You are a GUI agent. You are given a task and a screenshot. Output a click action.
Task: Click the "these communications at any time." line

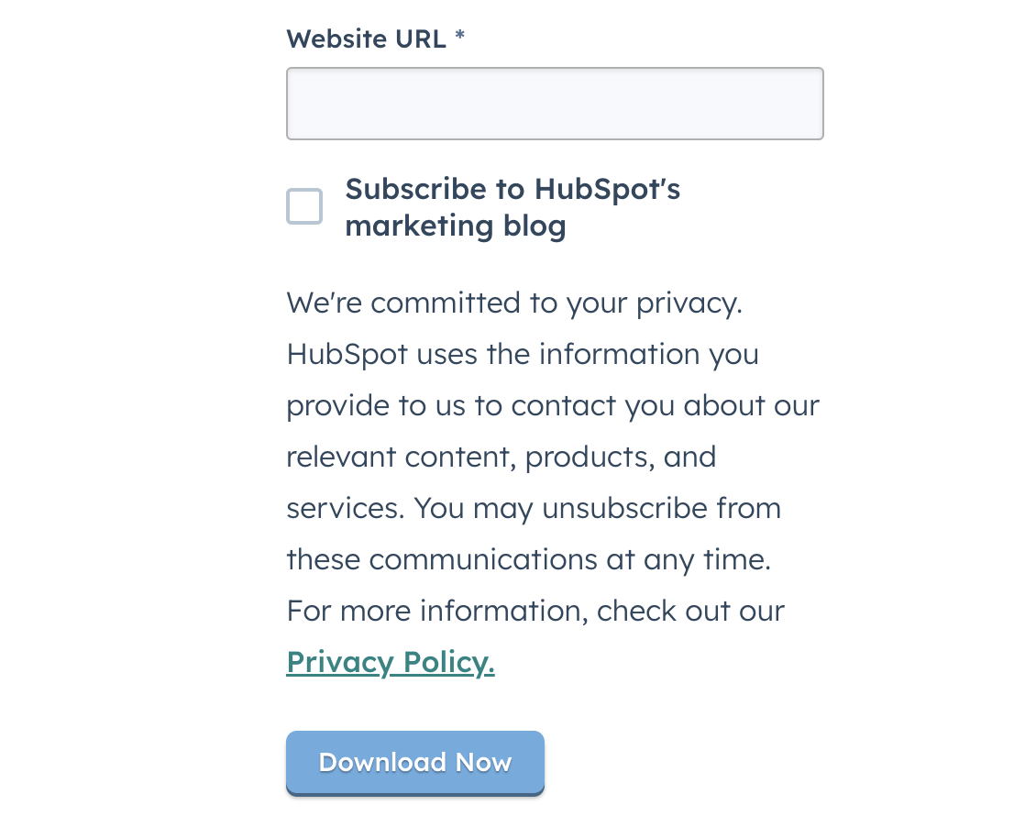[528, 559]
